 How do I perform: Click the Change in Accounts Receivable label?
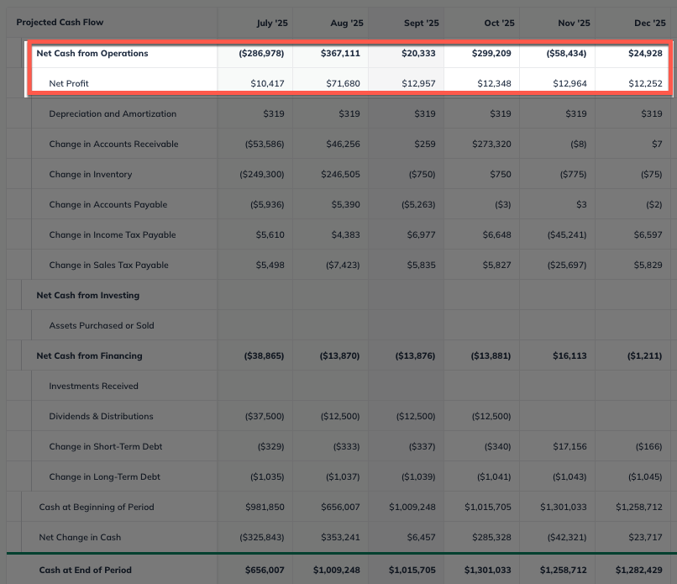[x=113, y=144]
